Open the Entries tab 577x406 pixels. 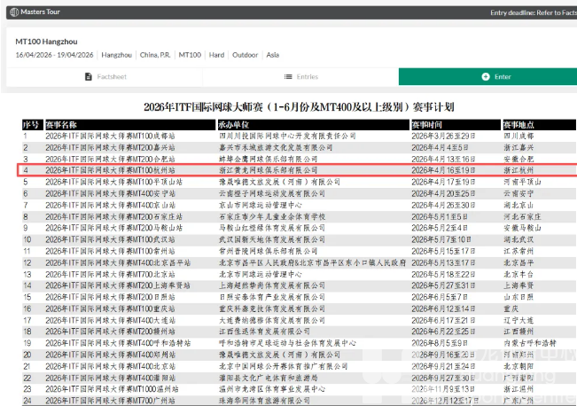pos(300,76)
